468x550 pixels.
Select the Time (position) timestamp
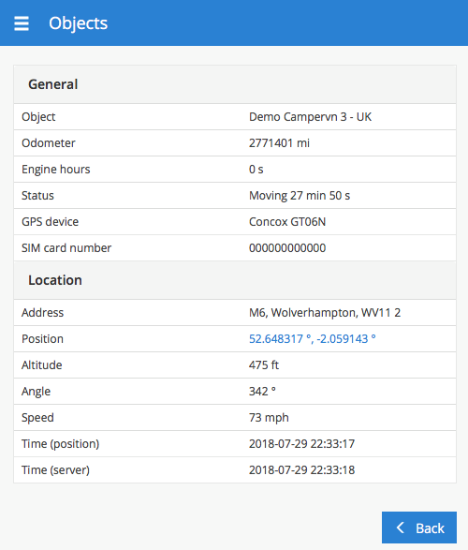pyautogui.click(x=301, y=444)
